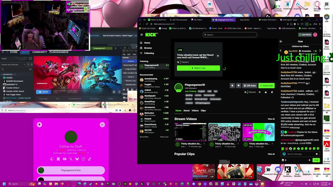Select the Home channel tab
Viewport: 333px width, 187px height.
pos(178,111)
